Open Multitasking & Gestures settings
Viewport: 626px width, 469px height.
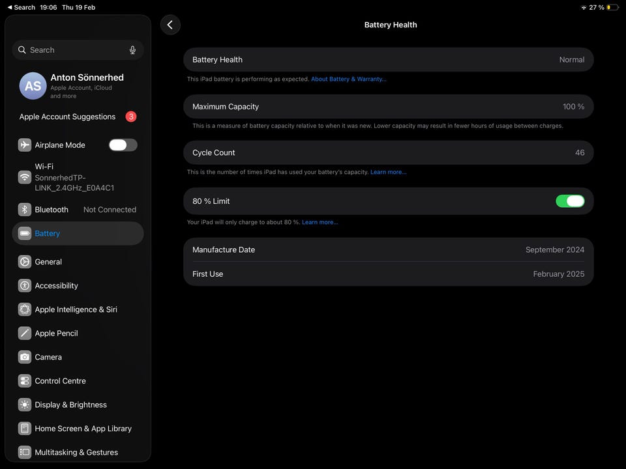pyautogui.click(x=76, y=452)
